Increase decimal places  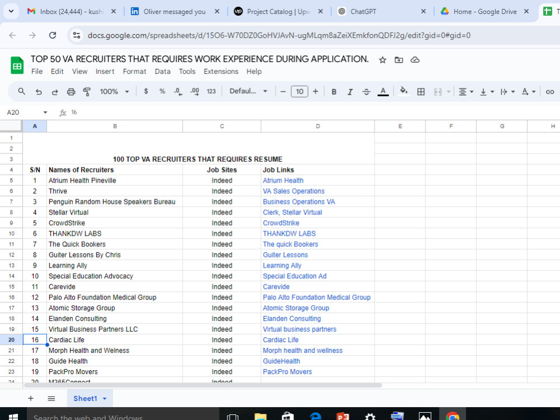195,92
